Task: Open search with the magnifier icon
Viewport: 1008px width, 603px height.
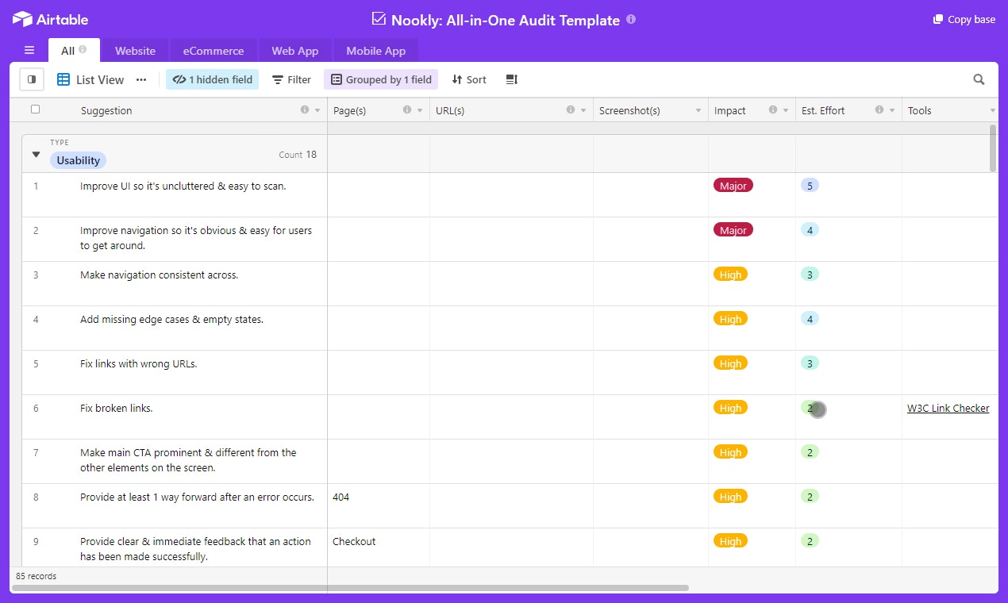Action: (x=979, y=79)
